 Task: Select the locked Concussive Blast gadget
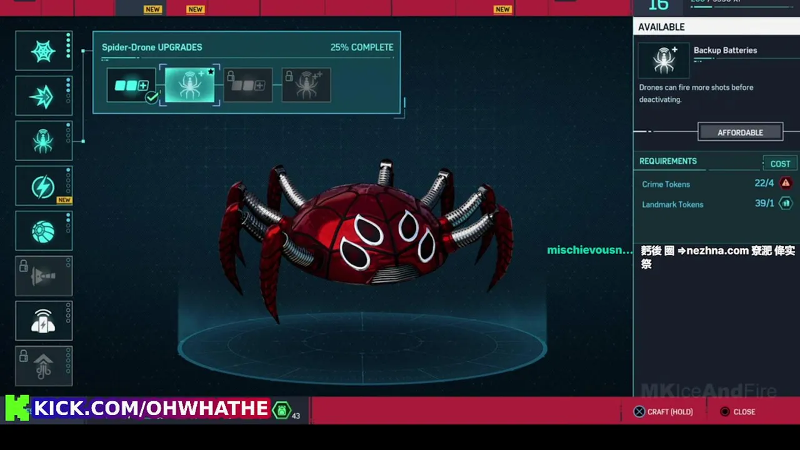tap(44, 276)
